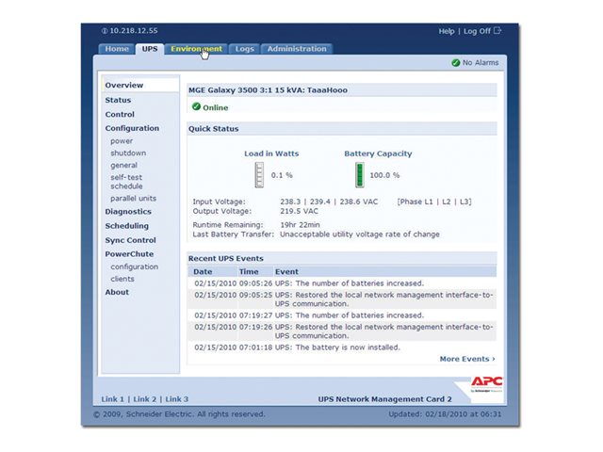Open the Help link
Screen dimensions: 603x452
447,31
